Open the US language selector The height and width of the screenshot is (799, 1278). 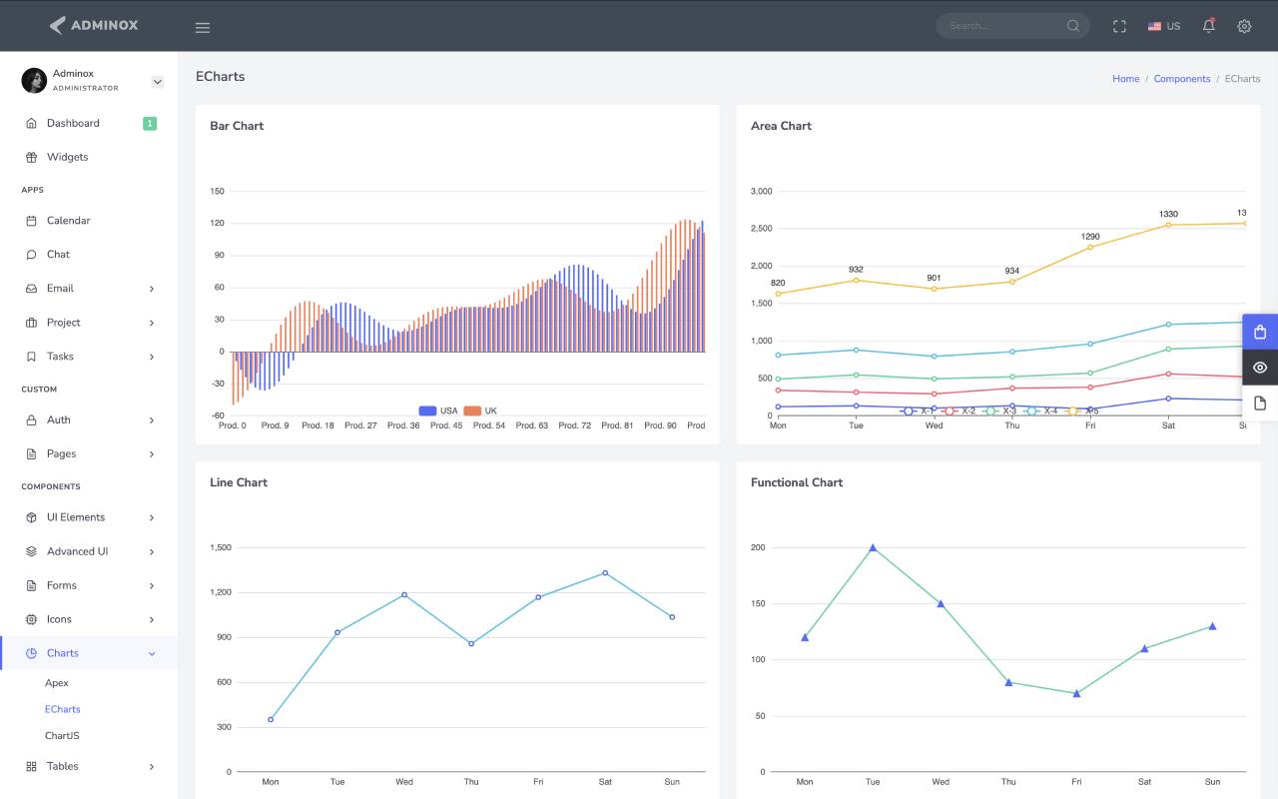(x=1164, y=26)
